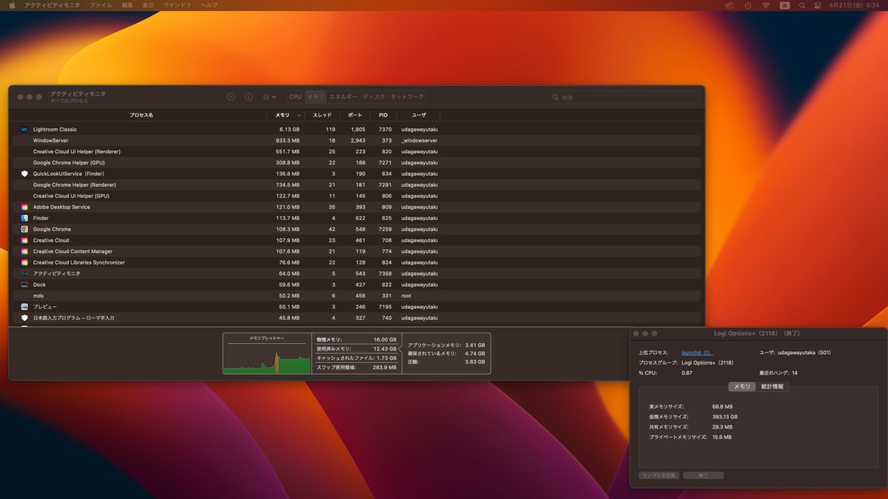This screenshot has height=499, width=888.
Task: Click 終了 button in Logi Options+ window
Action: pyautogui.click(x=703, y=475)
